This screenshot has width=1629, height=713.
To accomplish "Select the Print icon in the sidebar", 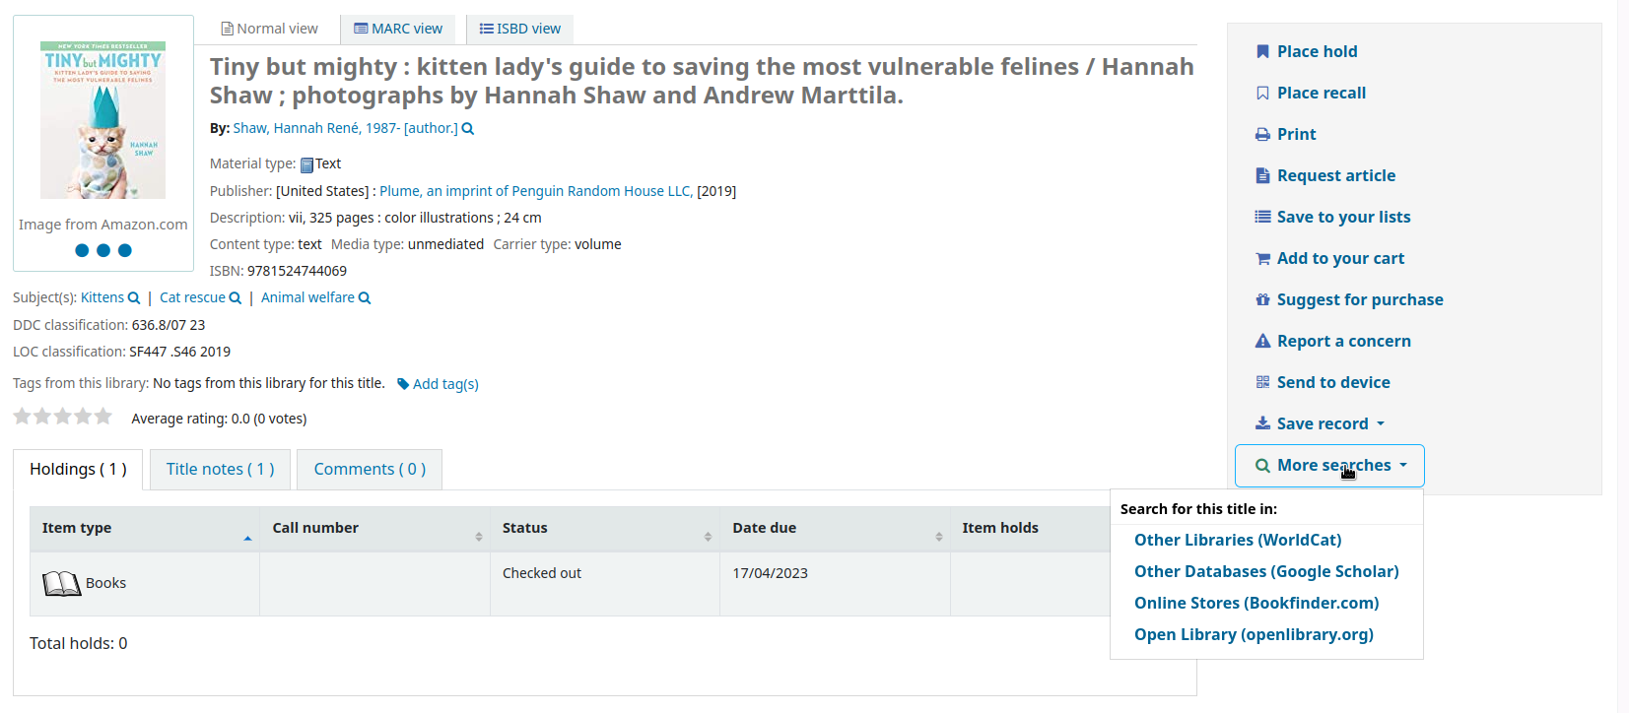I will pyautogui.click(x=1262, y=134).
